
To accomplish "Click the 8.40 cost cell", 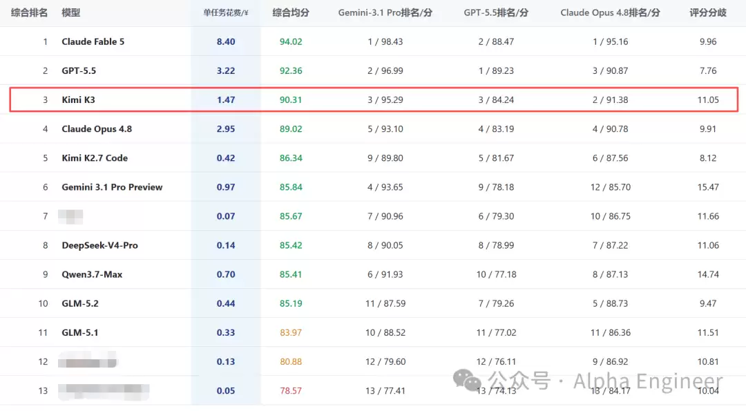I will pyautogui.click(x=225, y=42).
